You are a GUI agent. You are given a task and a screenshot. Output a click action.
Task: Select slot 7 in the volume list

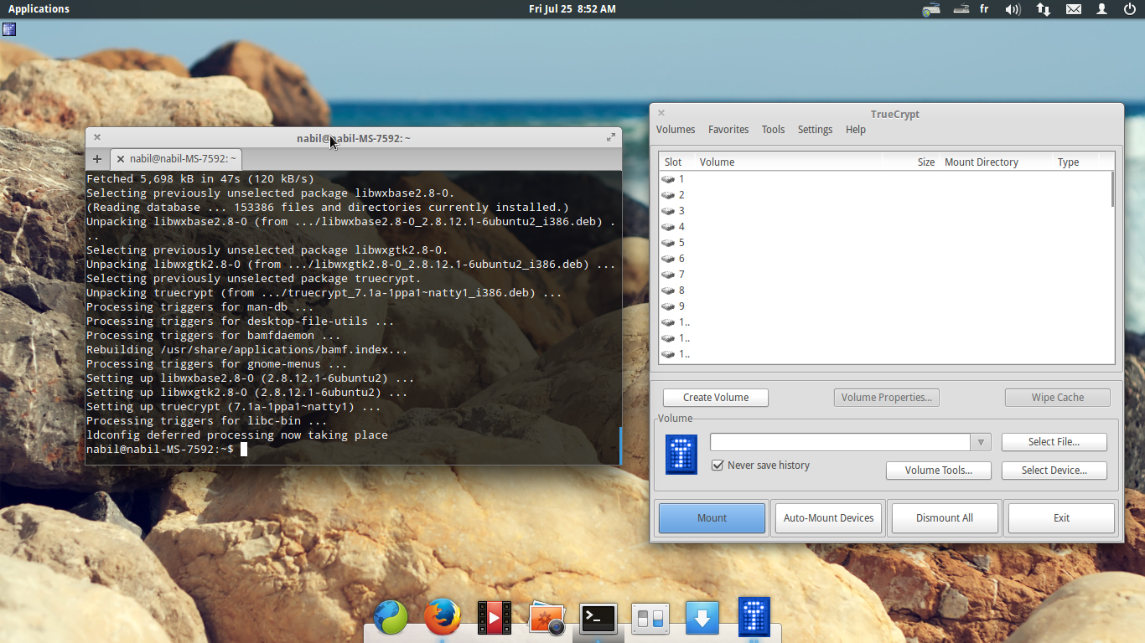click(x=884, y=275)
